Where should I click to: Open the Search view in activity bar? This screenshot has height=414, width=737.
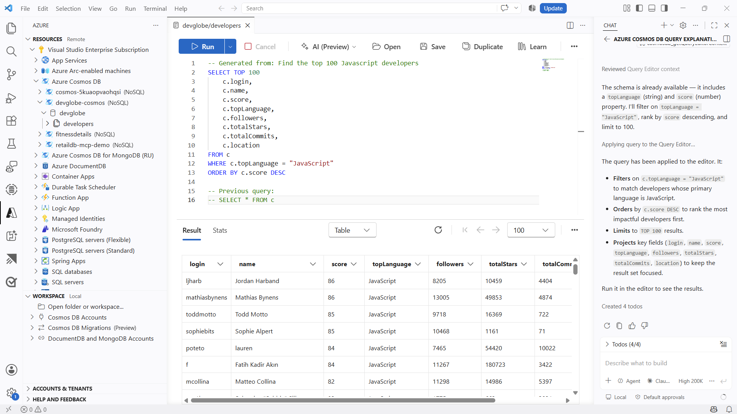(12, 51)
